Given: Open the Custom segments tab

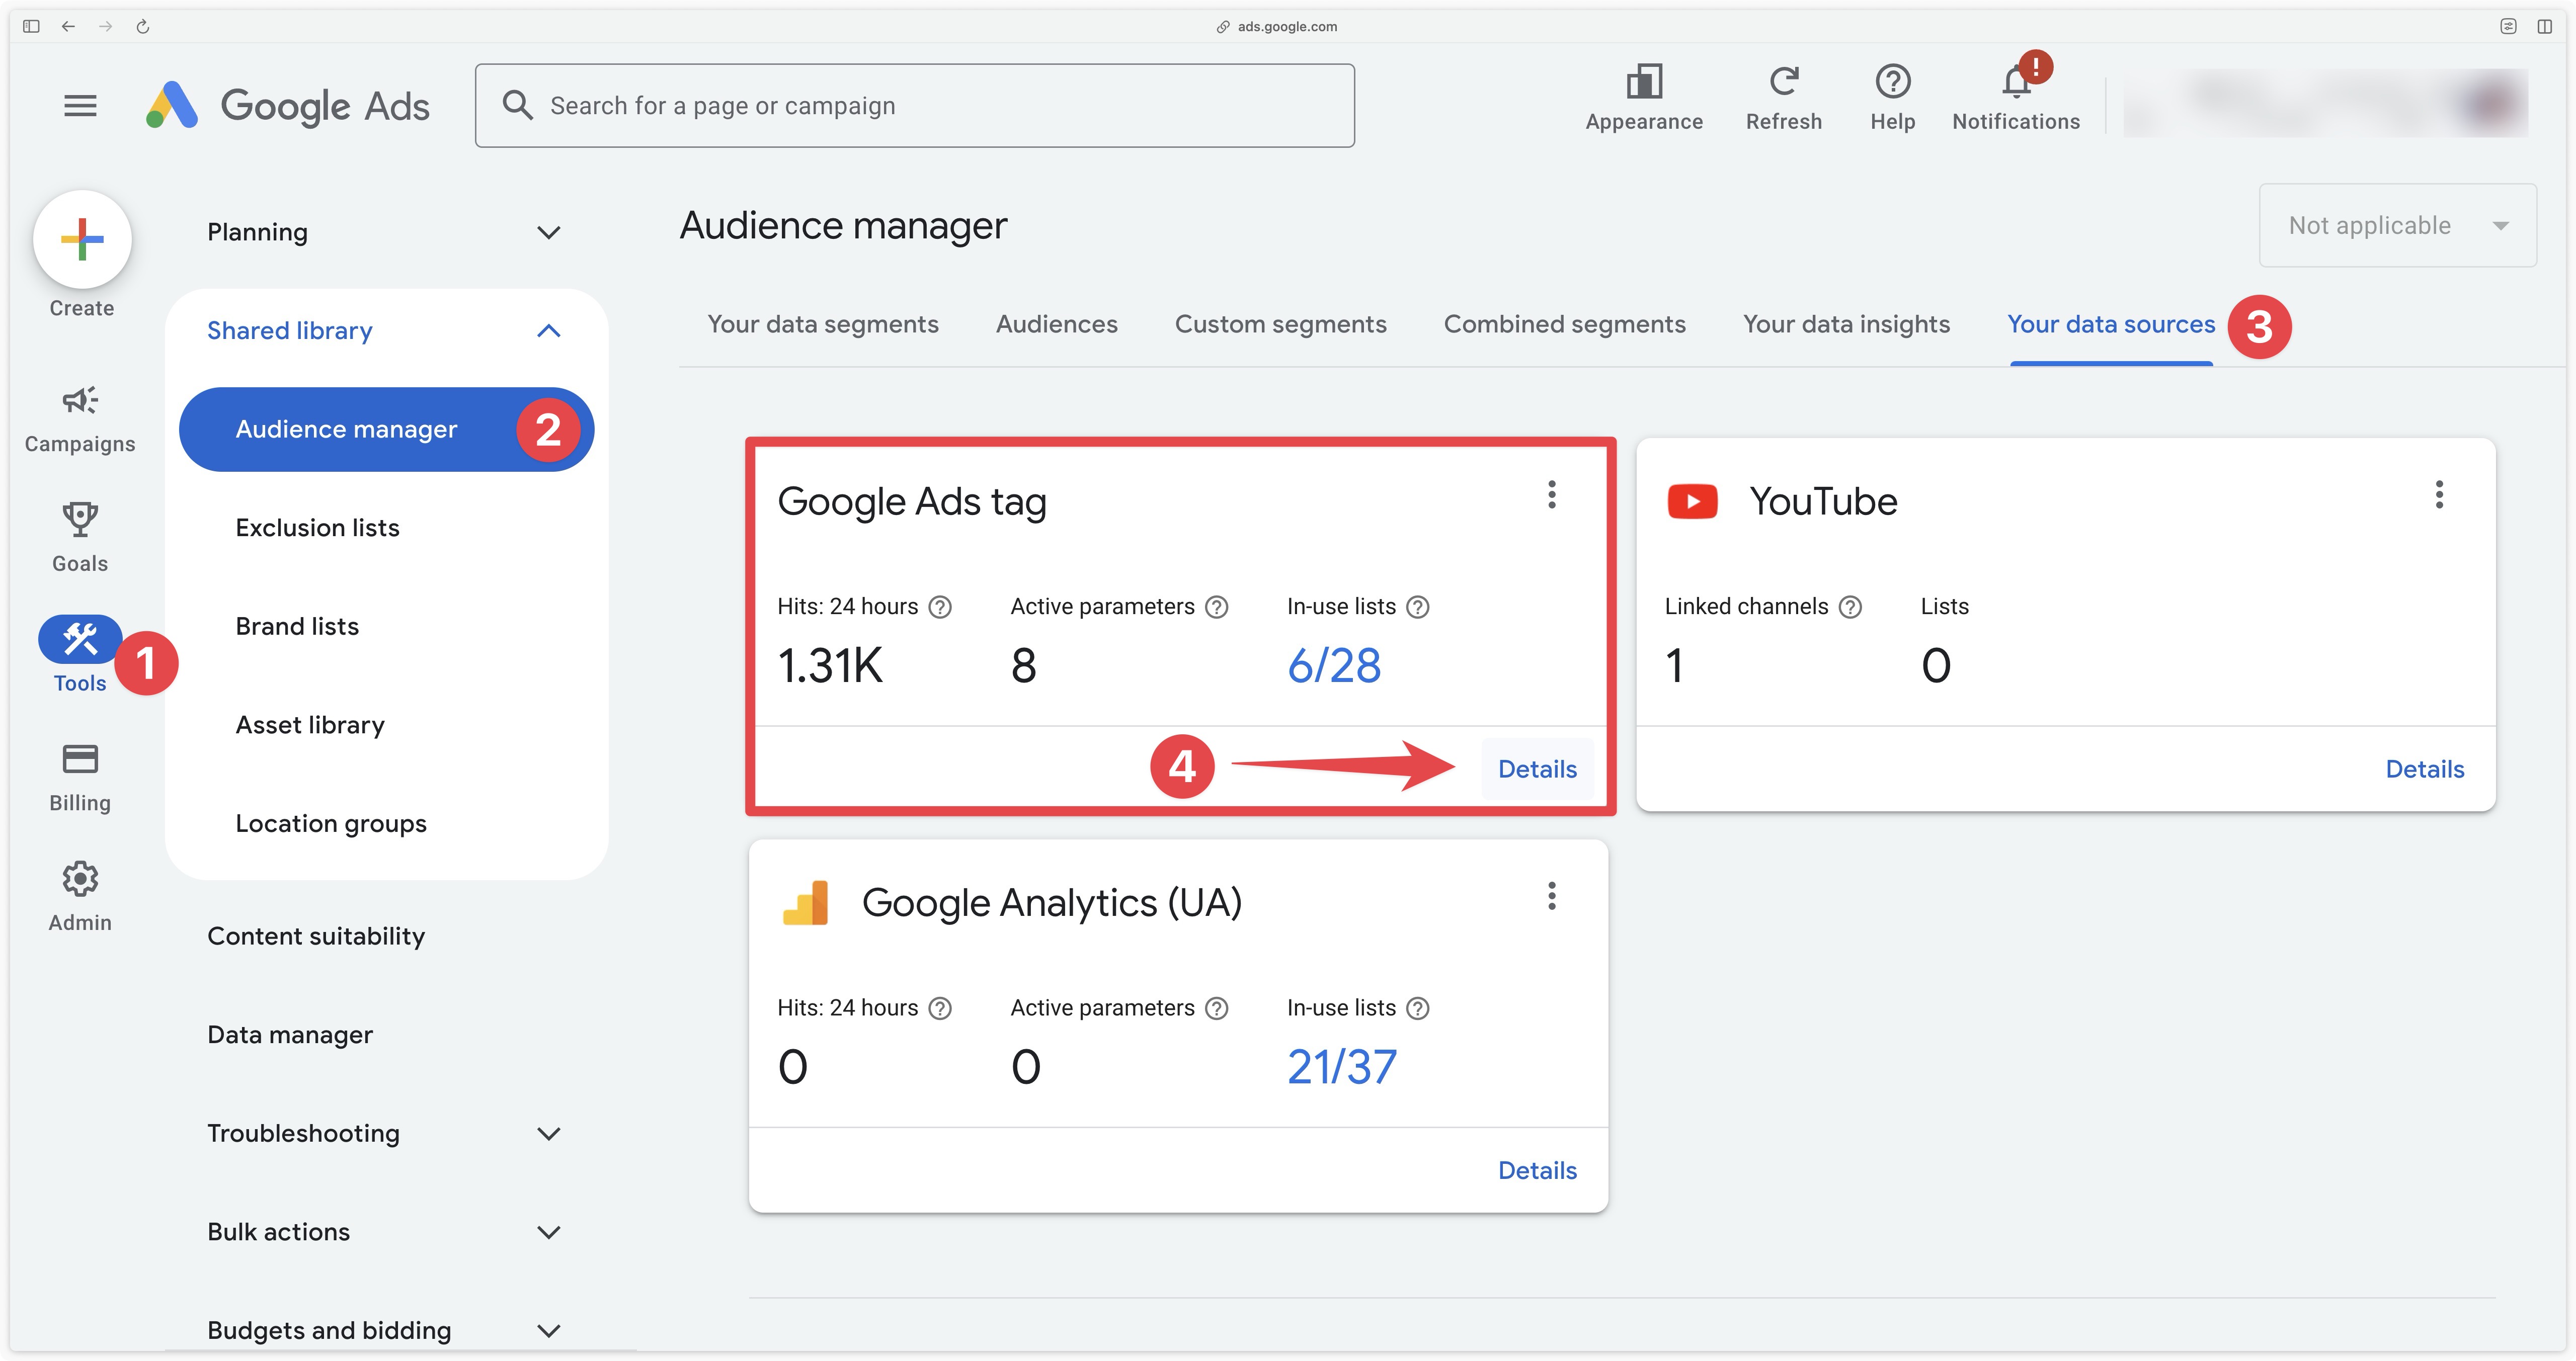Looking at the screenshot, I should click(1280, 324).
